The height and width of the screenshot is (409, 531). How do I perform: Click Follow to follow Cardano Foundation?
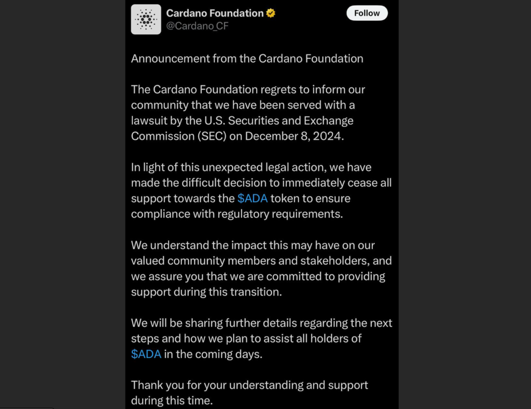367,13
